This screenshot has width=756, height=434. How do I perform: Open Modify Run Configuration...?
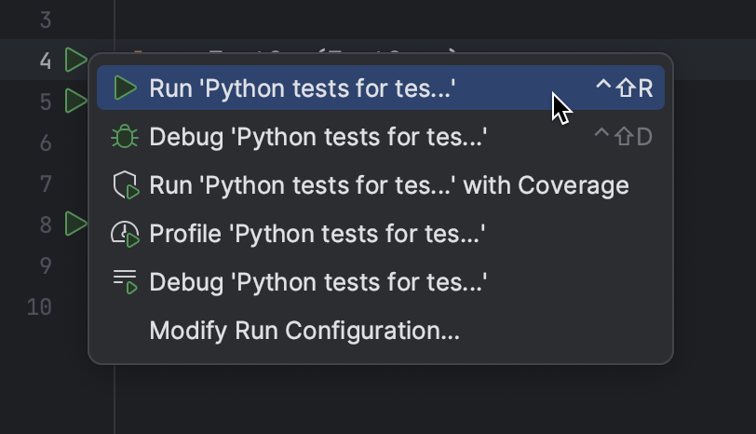tap(304, 331)
